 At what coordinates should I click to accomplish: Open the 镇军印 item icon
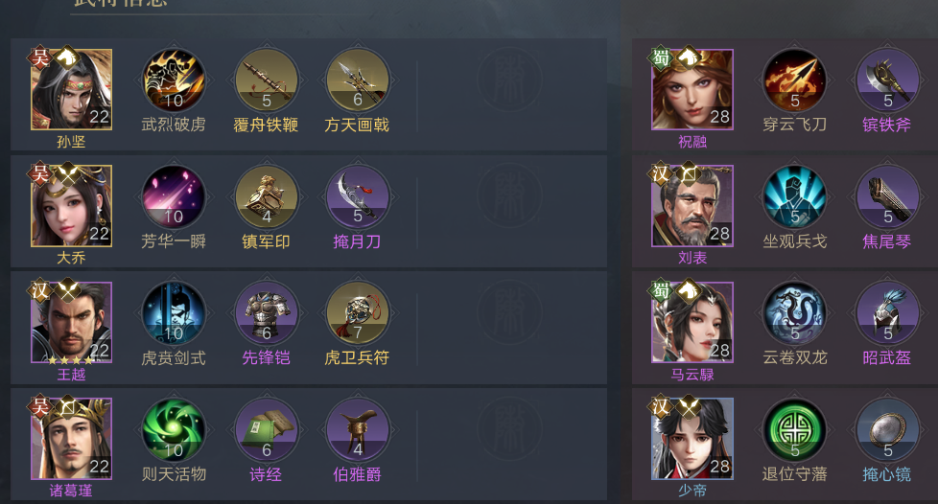click(x=267, y=197)
